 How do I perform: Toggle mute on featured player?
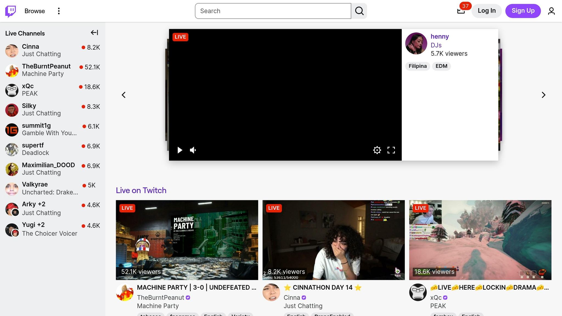[193, 150]
